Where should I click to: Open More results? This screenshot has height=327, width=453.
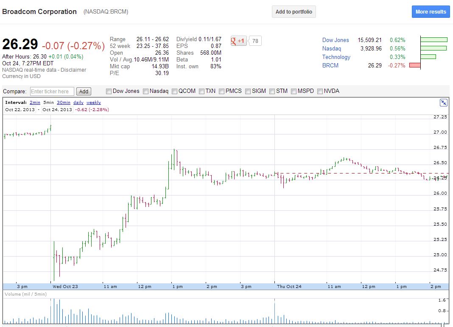431,12
